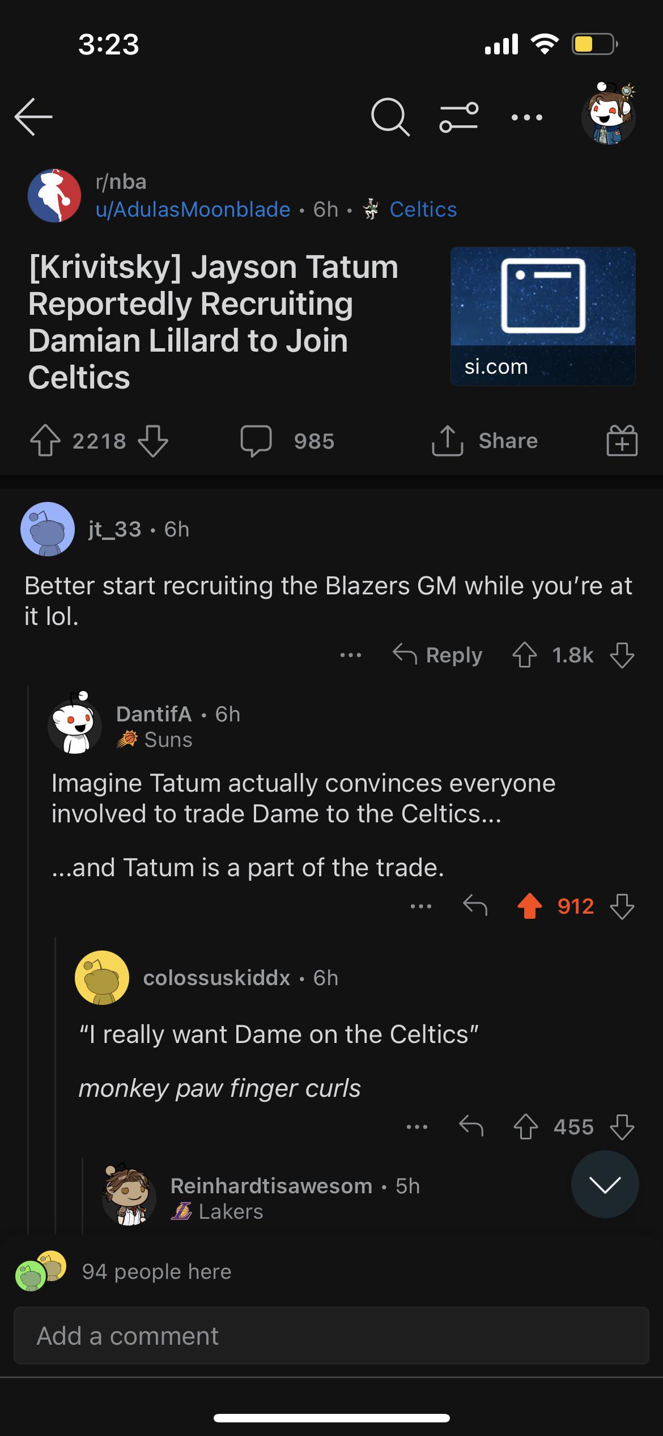Image resolution: width=663 pixels, height=1436 pixels.
Task: Remove upvote from DantifA's comment
Action: pos(530,906)
